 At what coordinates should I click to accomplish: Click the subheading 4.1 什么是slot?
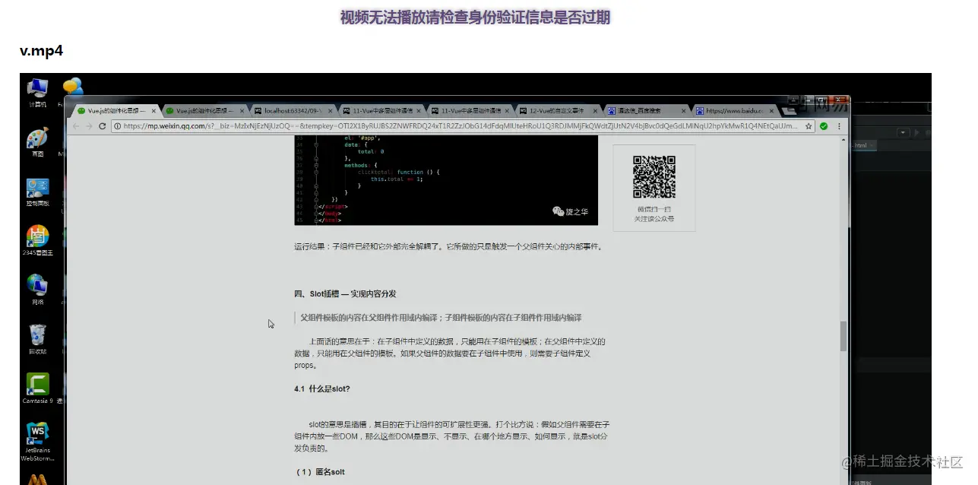(x=322, y=388)
